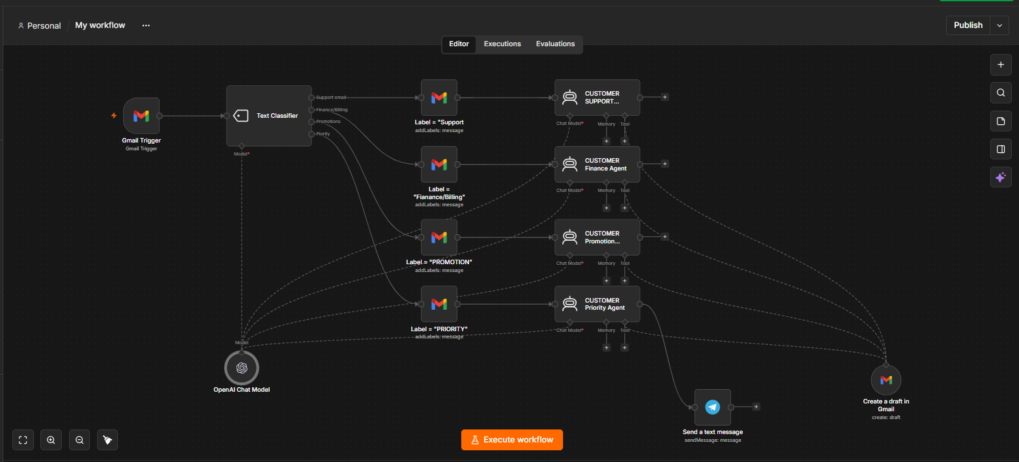This screenshot has height=462, width=1019.
Task: Click the fit to view icon
Action: click(23, 440)
